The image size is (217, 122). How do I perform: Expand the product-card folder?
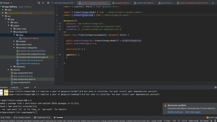14,44
